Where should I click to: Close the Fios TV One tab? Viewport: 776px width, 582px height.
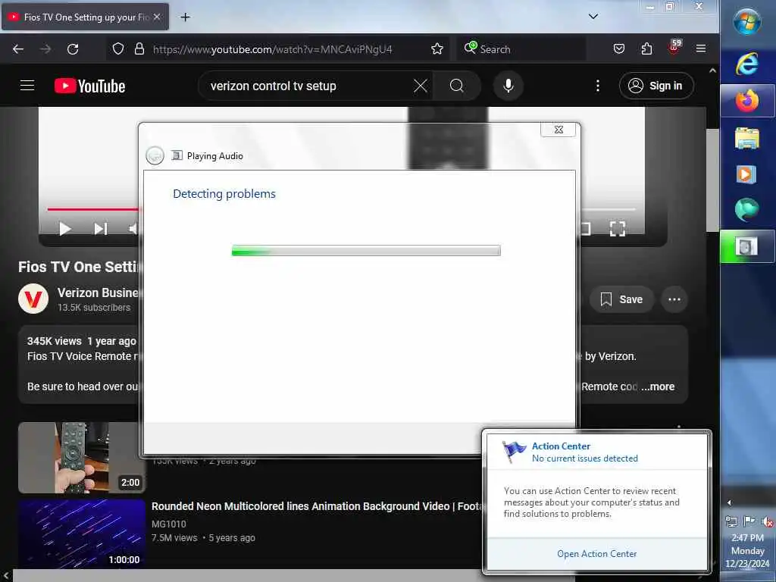(157, 17)
